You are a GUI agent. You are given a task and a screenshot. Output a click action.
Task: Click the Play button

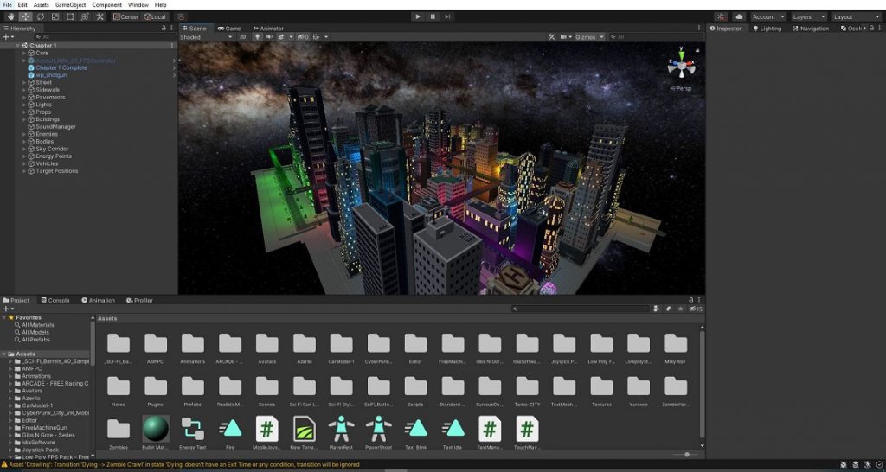[418, 17]
